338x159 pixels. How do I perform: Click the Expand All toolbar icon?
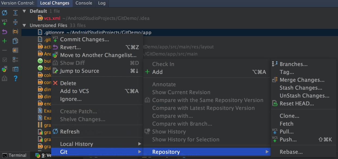click(15, 13)
